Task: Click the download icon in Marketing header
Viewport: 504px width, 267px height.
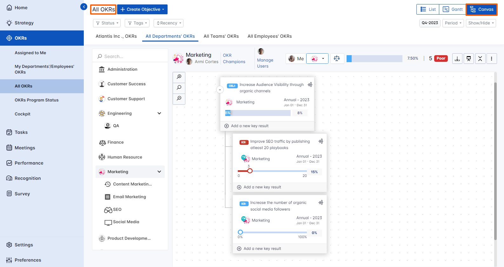Action: [457, 59]
